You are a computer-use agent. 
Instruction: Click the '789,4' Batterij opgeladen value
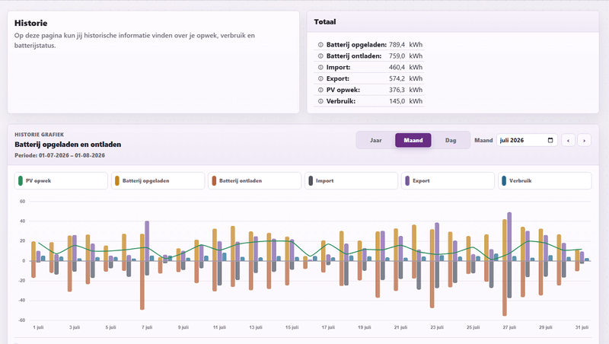click(x=397, y=45)
